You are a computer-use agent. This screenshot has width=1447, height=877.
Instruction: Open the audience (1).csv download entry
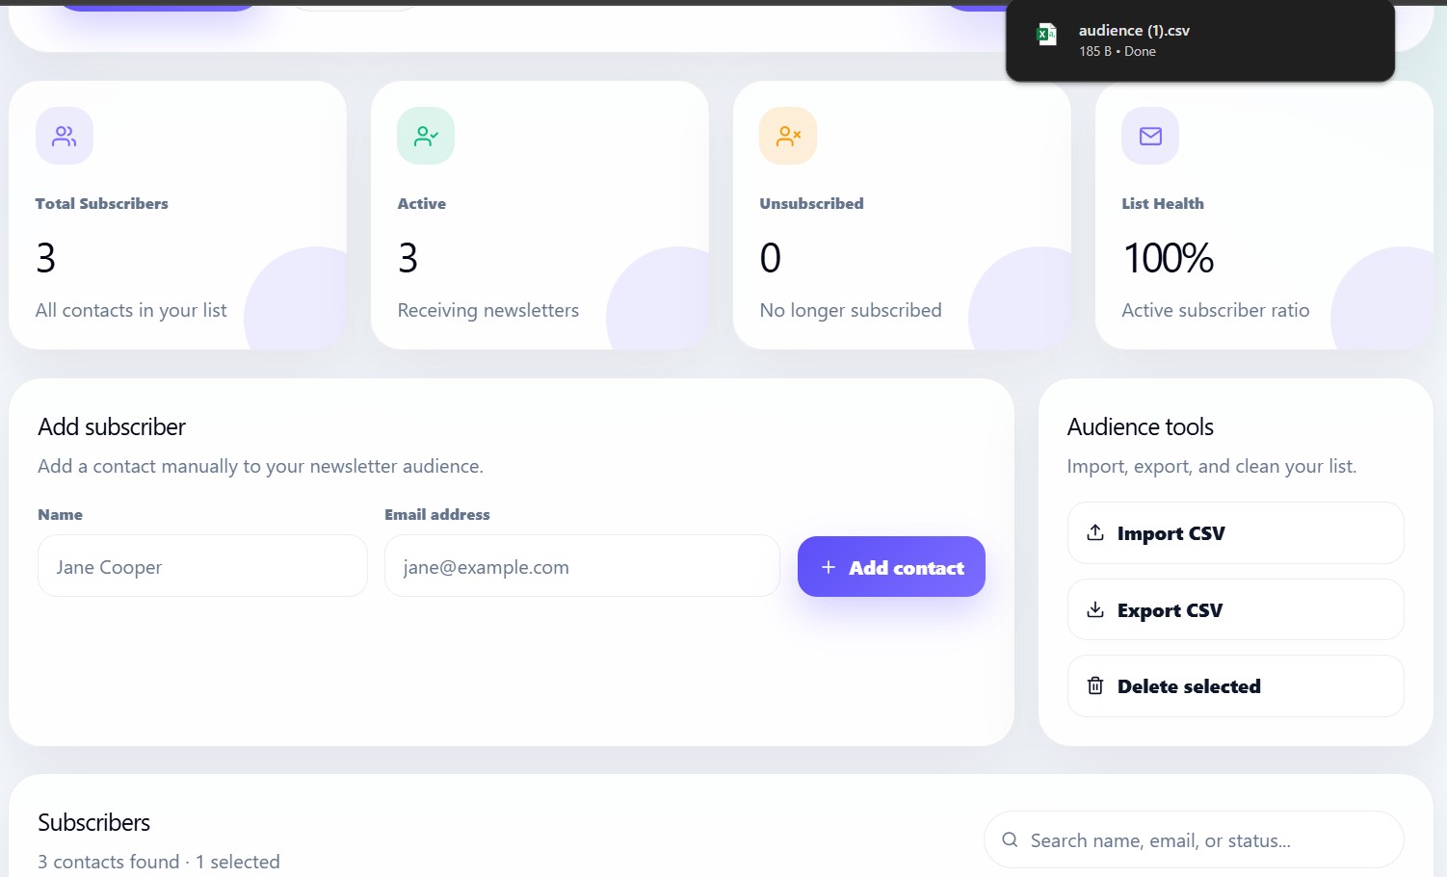coord(1200,39)
